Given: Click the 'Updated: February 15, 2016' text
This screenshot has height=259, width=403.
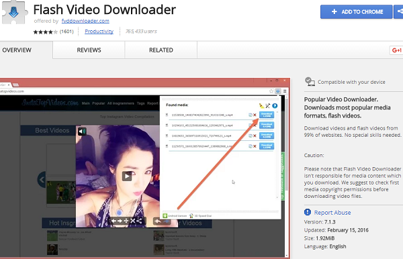Looking at the screenshot, I should 337,230.
